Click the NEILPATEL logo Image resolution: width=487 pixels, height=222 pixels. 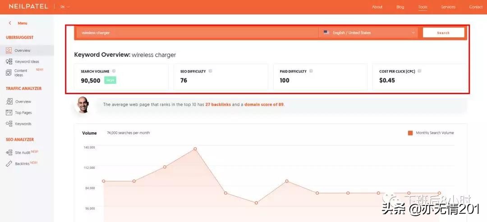tap(28, 6)
